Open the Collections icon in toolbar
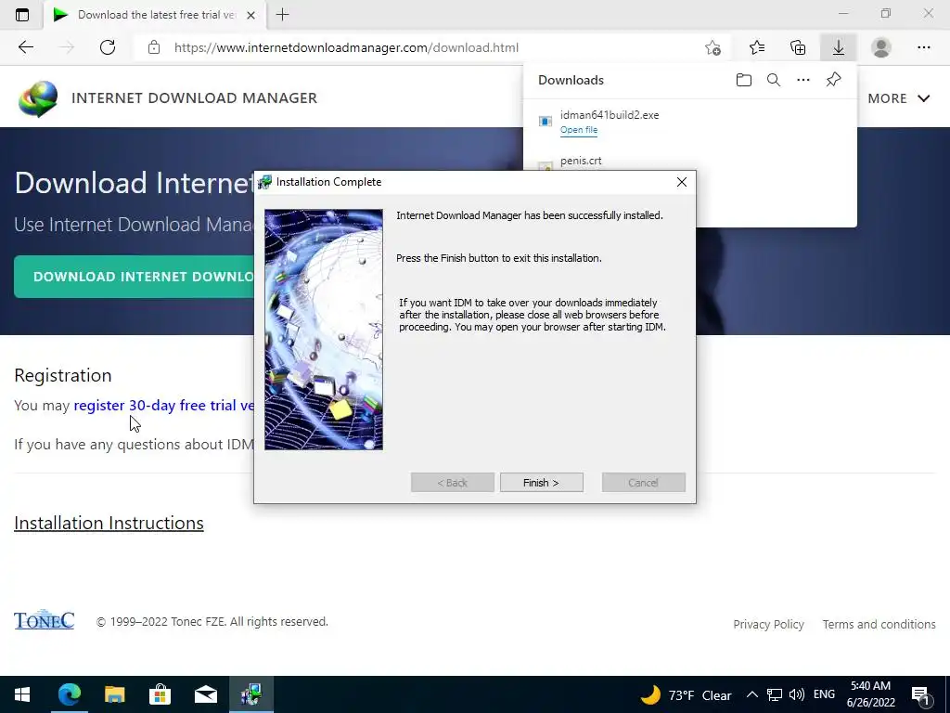 (x=798, y=48)
